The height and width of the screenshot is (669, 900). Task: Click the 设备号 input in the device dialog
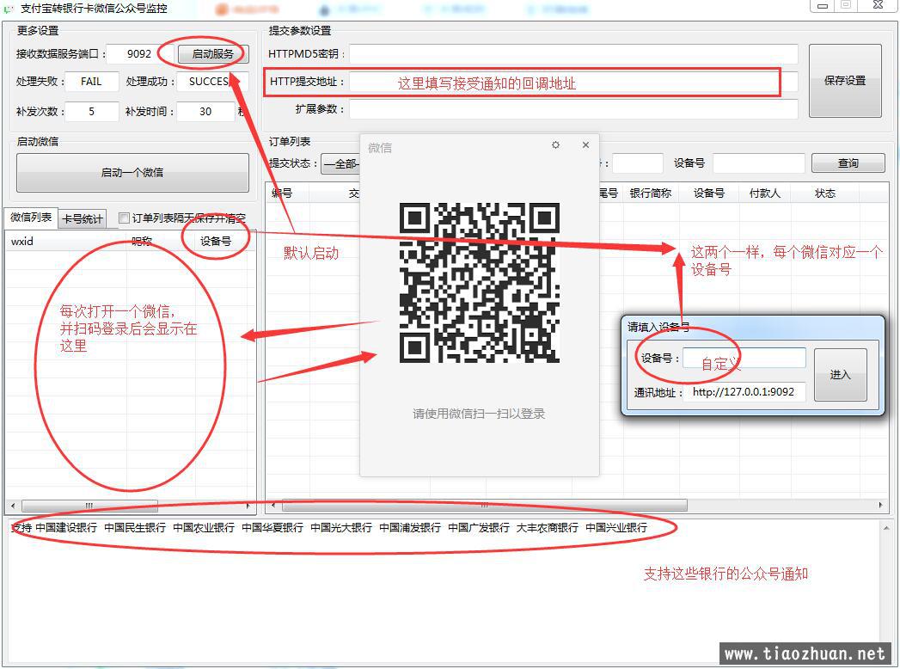pos(744,358)
